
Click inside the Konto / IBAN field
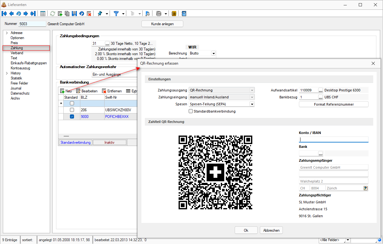[333, 139]
